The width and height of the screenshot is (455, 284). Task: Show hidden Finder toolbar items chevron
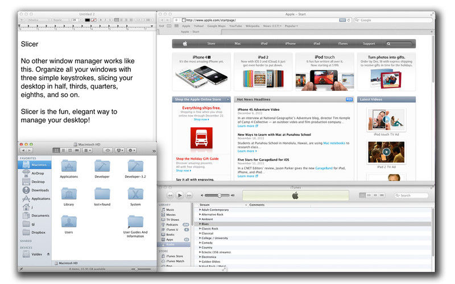click(x=154, y=151)
